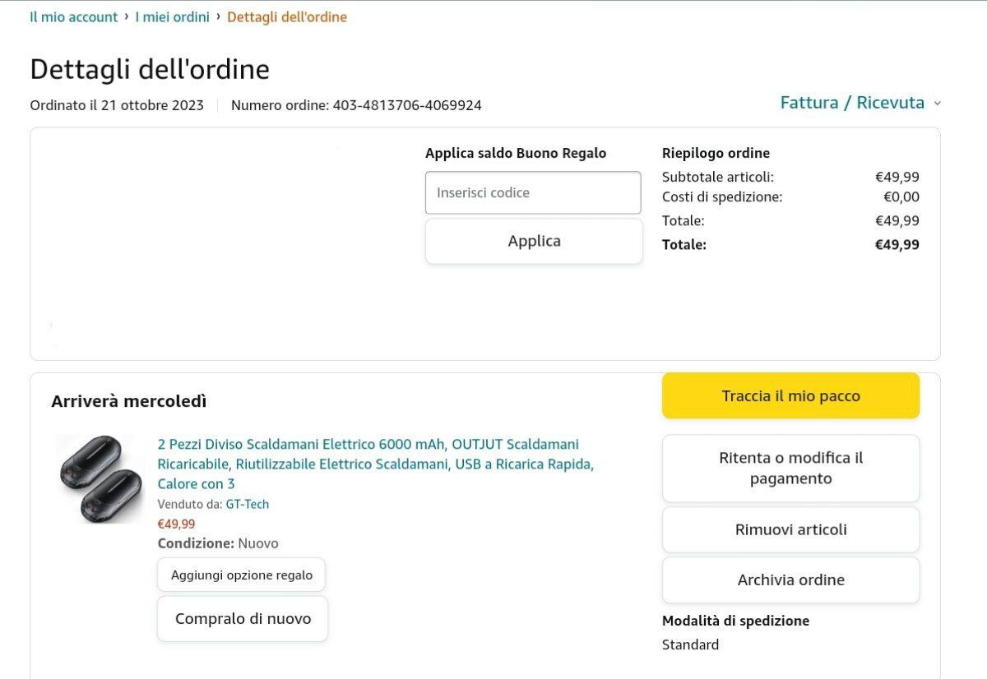
Task: Archive the order with Archivia ordine
Action: [790, 580]
